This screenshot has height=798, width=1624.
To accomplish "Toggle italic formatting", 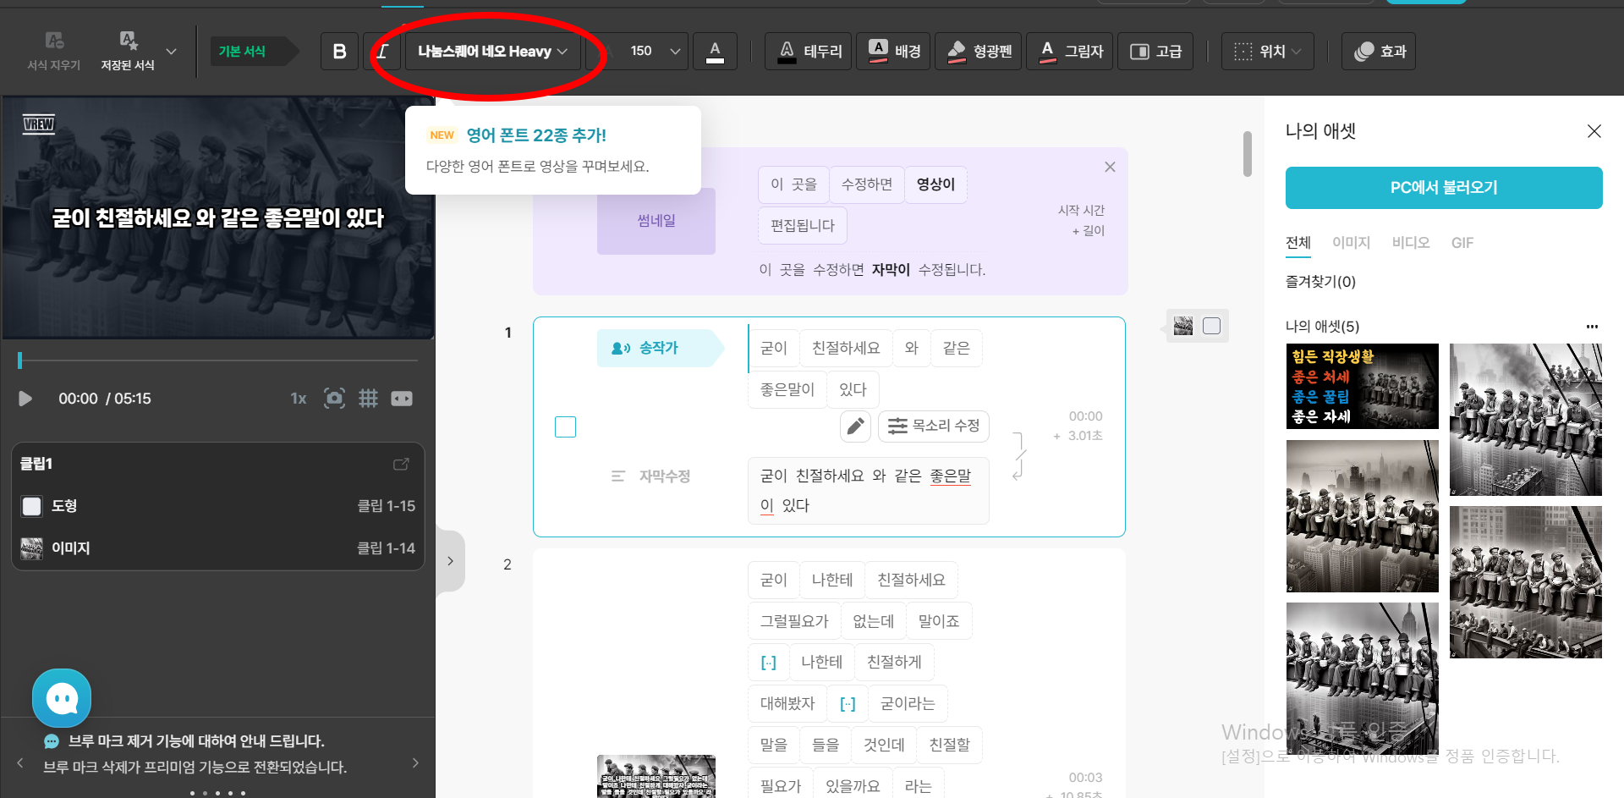I will (382, 52).
